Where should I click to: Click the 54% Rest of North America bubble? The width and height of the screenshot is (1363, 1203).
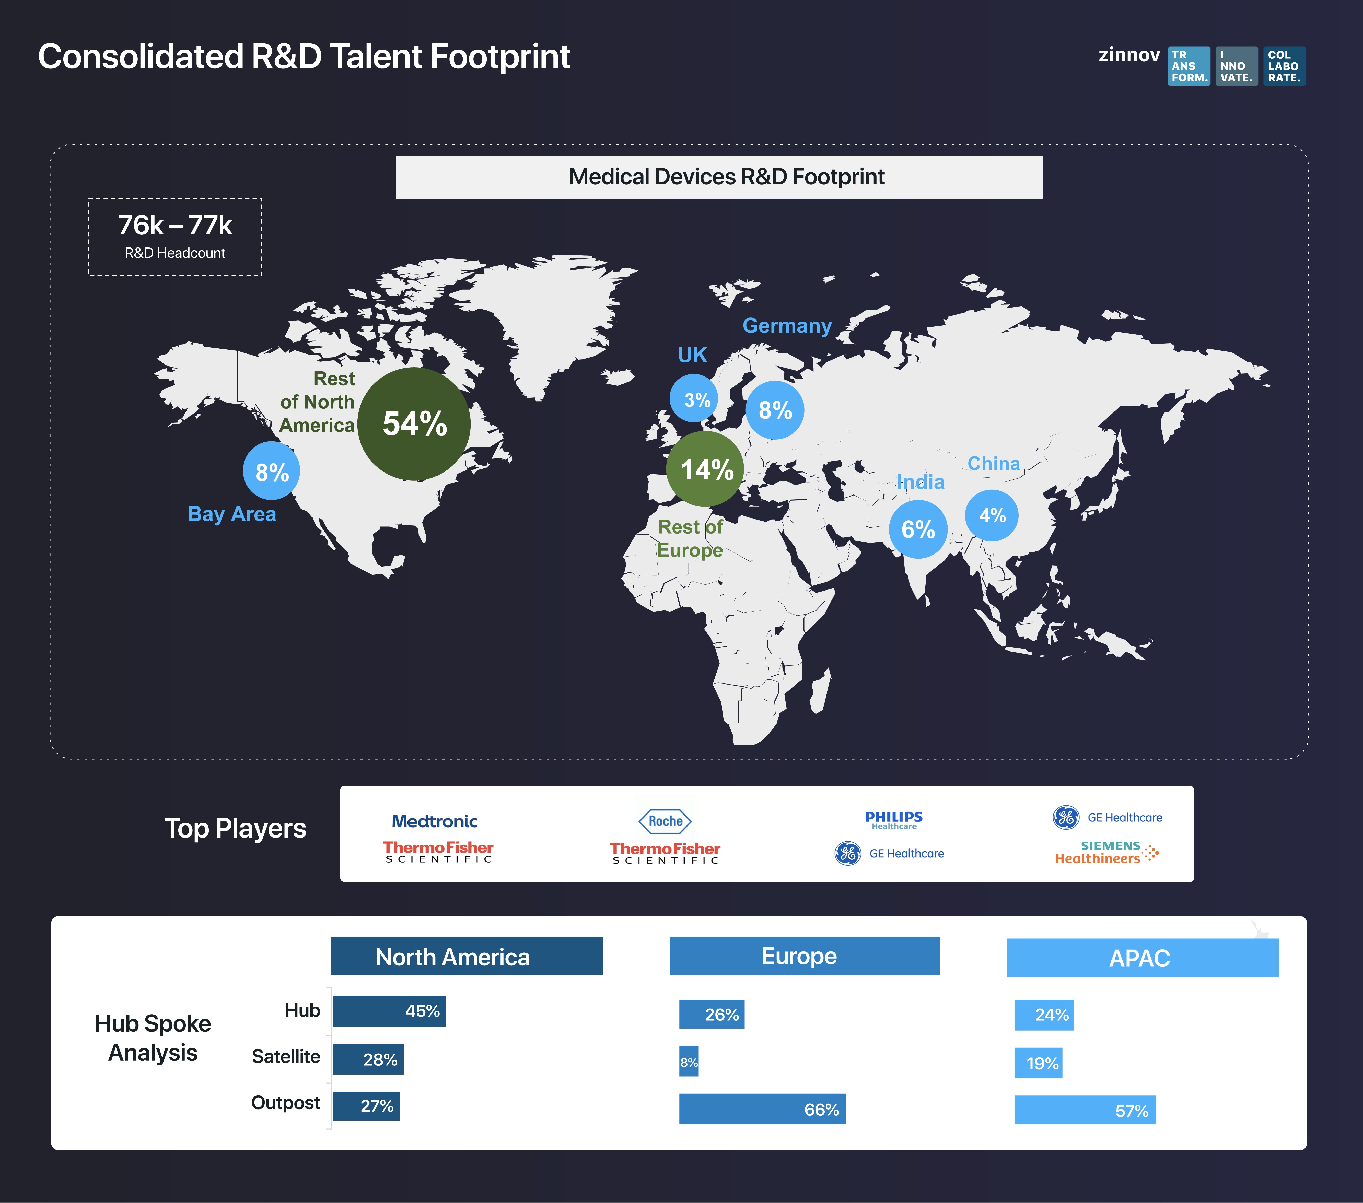point(414,424)
